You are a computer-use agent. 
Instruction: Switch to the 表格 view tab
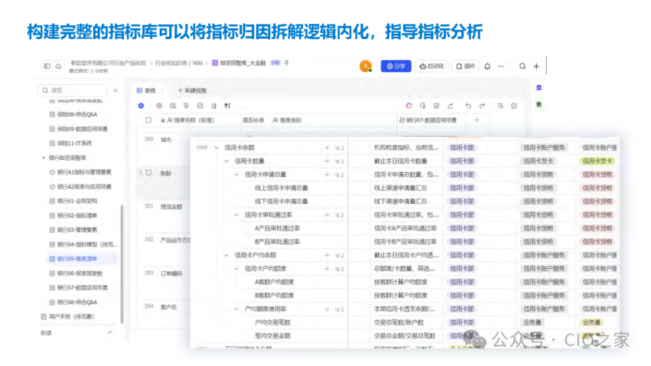146,90
